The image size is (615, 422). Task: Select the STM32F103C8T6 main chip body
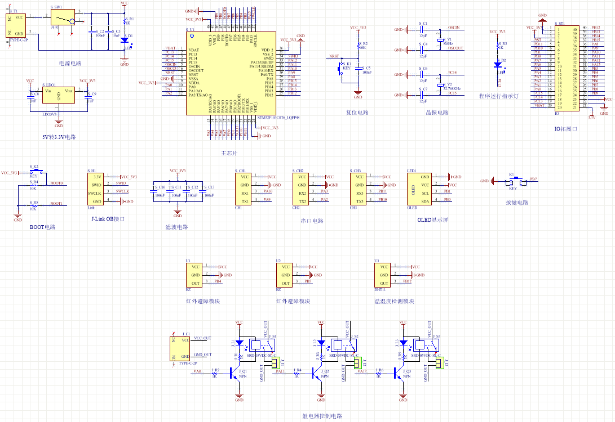[x=231, y=74]
